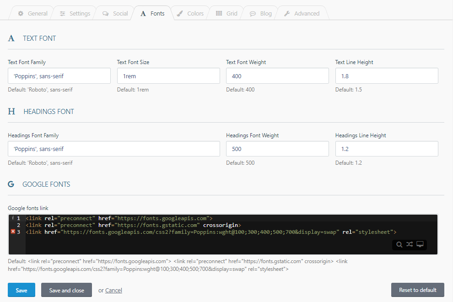Edit the Text Font Weight field
Viewport: 453px width, 302px height.
coord(277,76)
